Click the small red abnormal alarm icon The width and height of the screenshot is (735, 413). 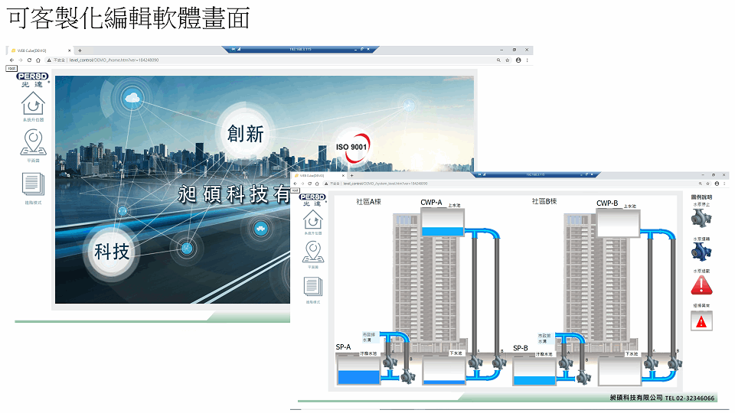tap(701, 321)
